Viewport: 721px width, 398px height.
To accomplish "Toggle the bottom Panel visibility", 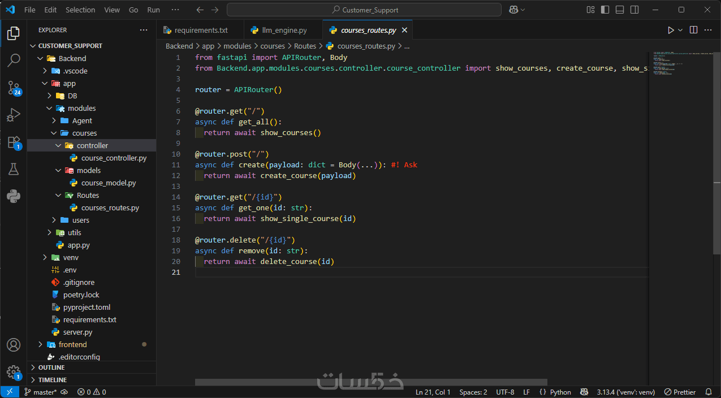I will (x=620, y=10).
